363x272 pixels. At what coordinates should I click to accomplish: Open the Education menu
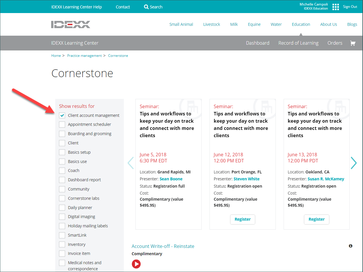point(301,24)
